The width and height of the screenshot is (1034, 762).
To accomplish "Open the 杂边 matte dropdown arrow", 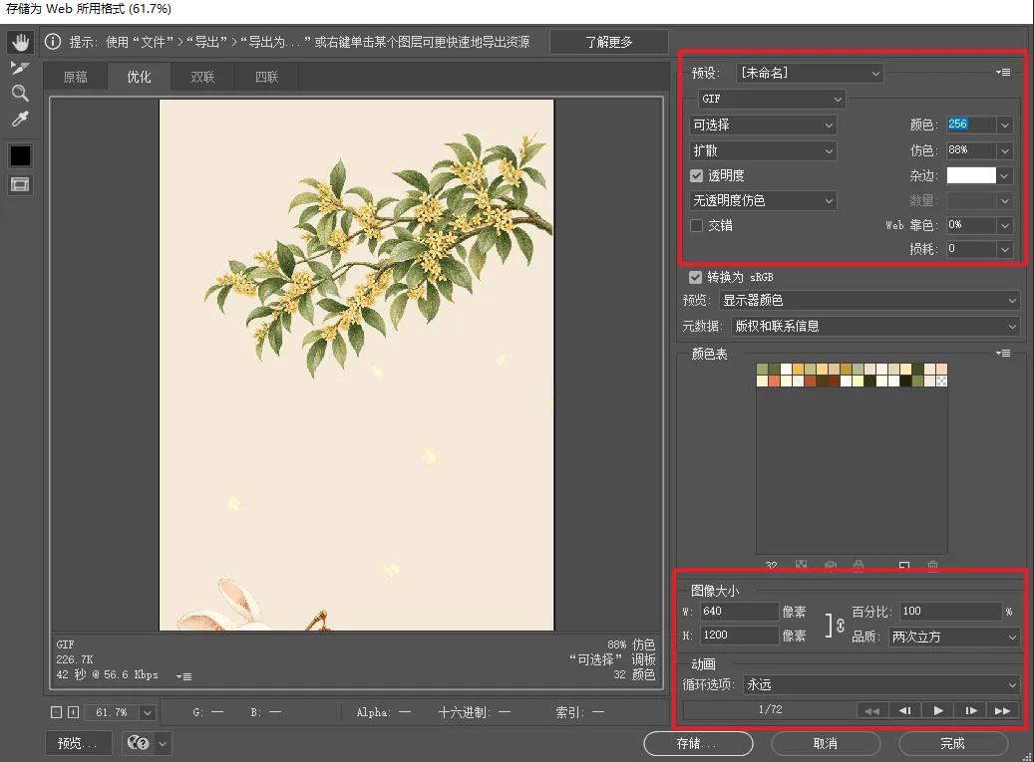I will point(1004,176).
